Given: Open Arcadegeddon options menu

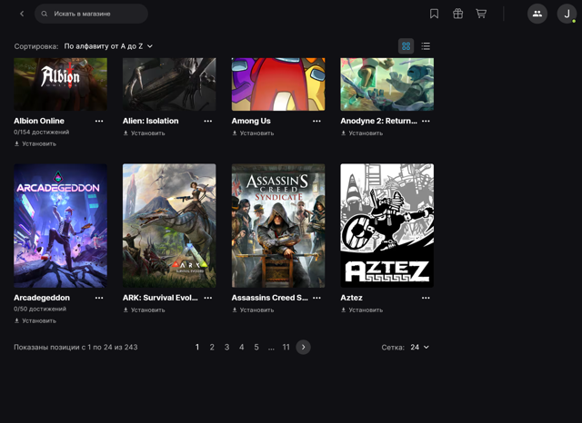Looking at the screenshot, I should click(x=99, y=298).
